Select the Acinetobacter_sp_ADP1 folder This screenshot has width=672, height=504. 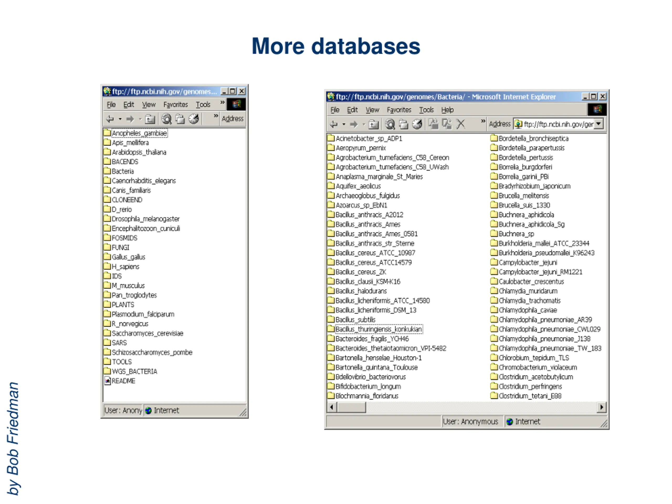pyautogui.click(x=365, y=138)
